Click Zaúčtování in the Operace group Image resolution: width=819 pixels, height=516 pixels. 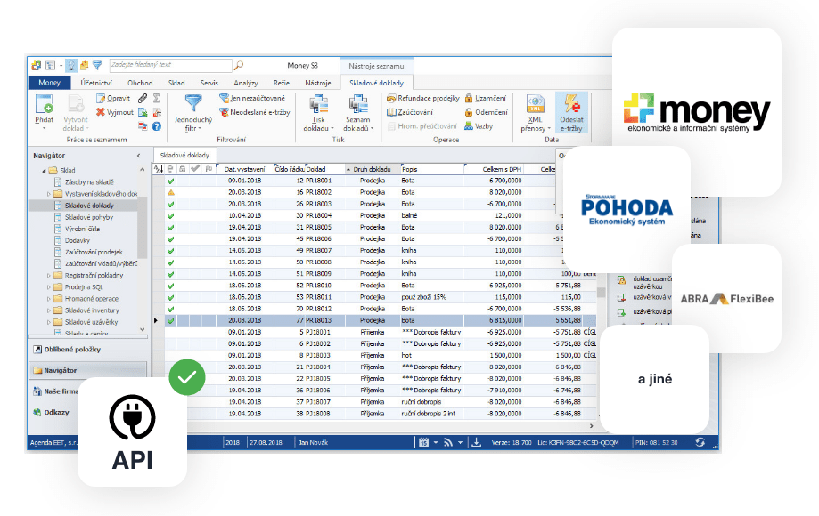click(410, 112)
